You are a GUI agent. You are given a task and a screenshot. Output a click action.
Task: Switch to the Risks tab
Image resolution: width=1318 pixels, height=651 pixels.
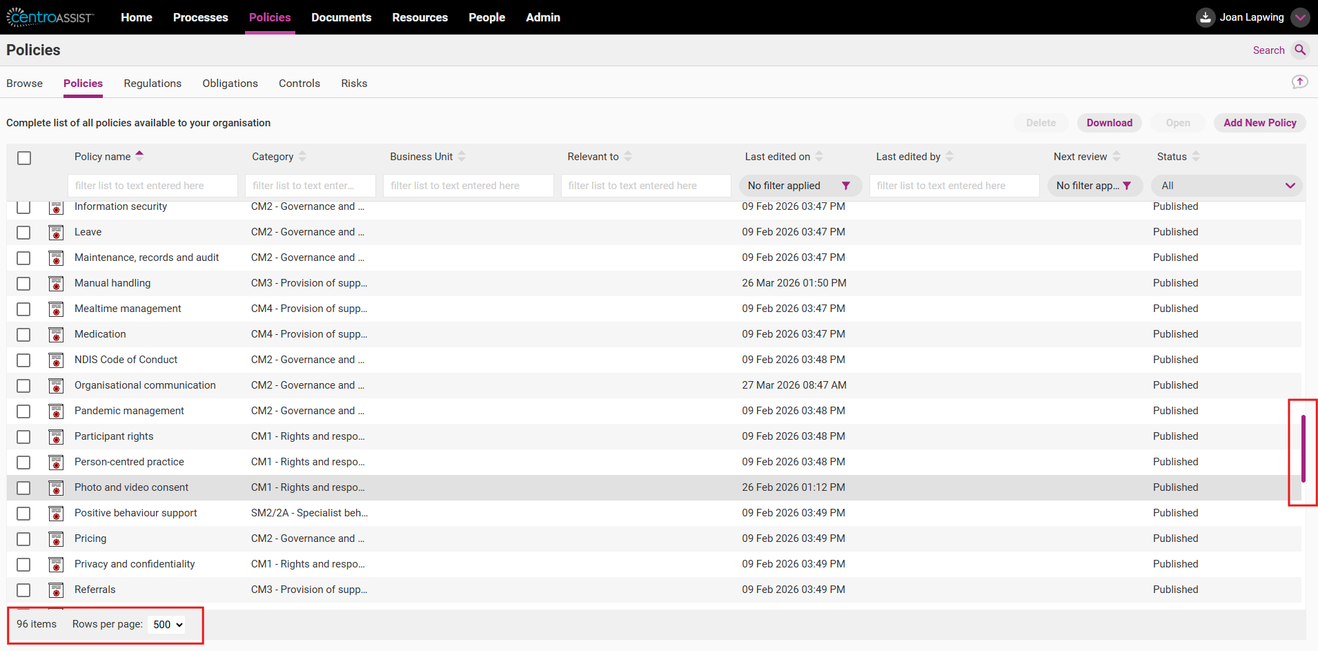[354, 83]
